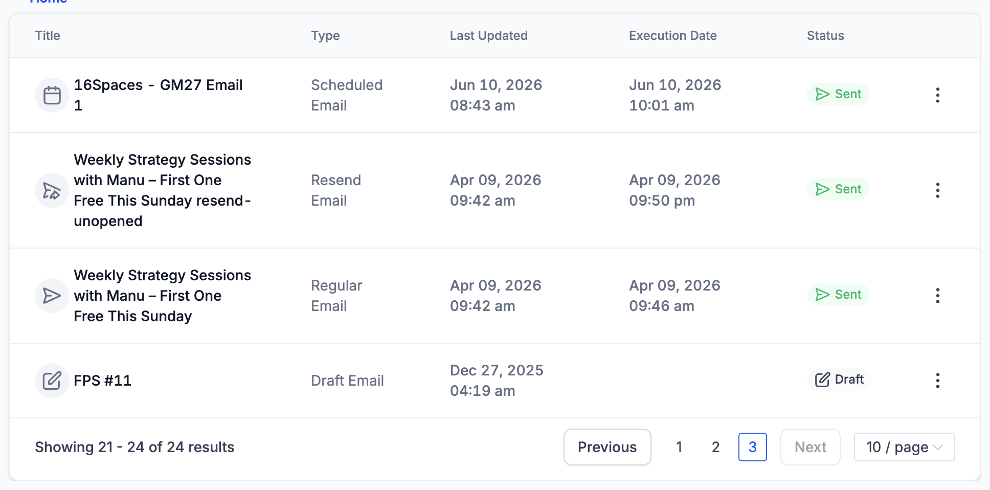This screenshot has height=490, width=990.
Task: Click Execution Date Jun 10, 2026 10:01 am
Action: (675, 95)
